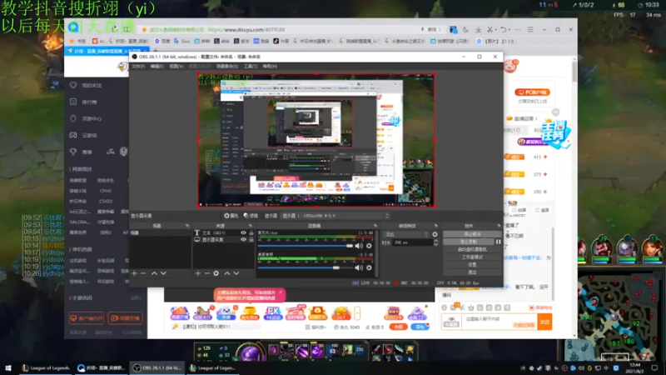The height and width of the screenshot is (375, 666).
Task: Click the orange send button in Douyu chat
Action: coord(544,322)
